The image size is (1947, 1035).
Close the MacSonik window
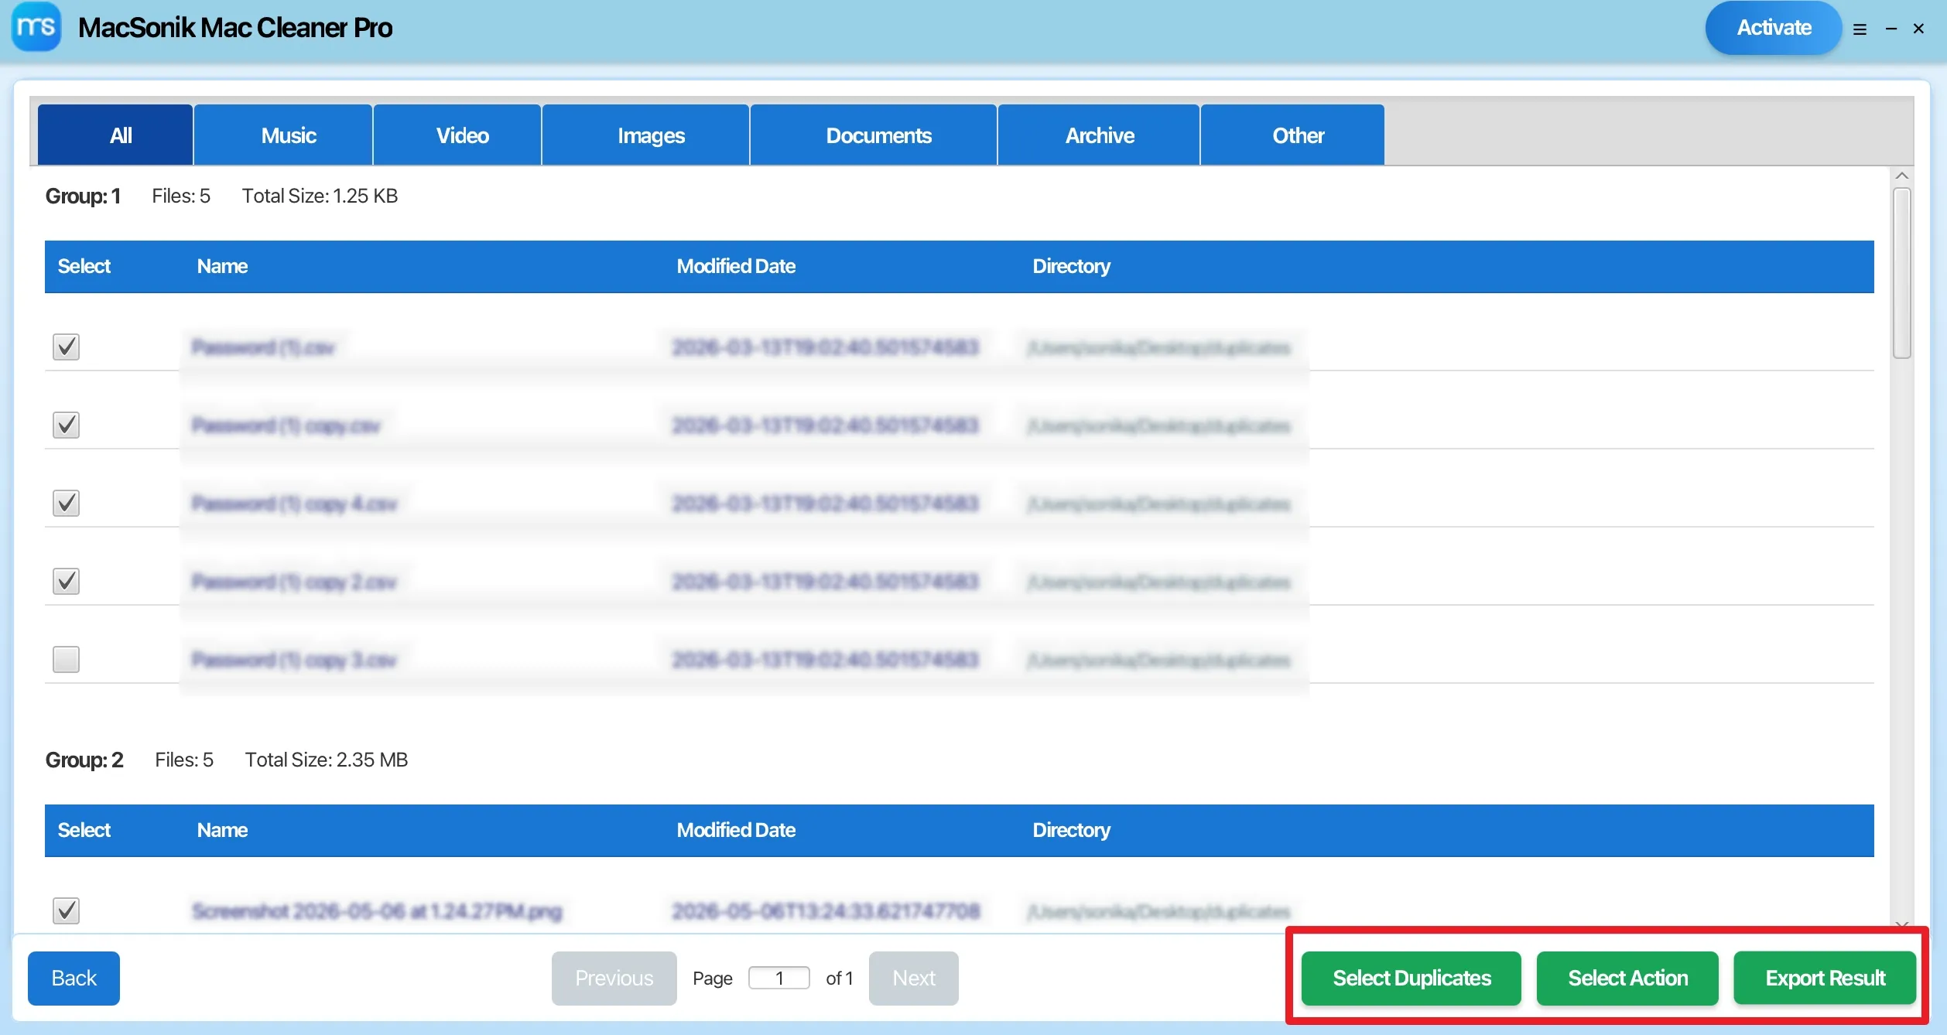pos(1918,29)
